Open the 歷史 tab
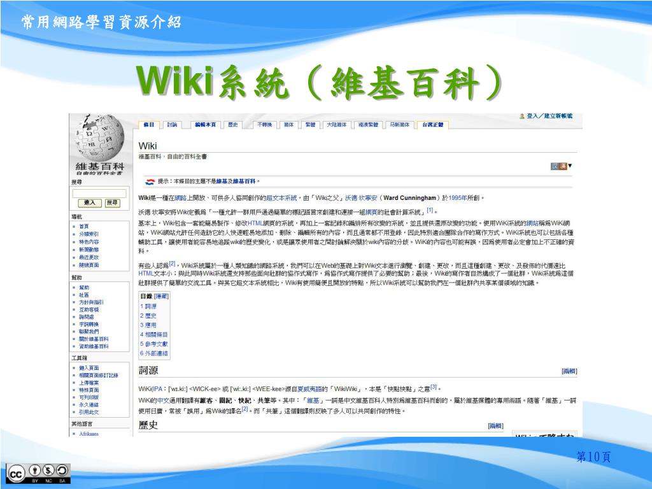The height and width of the screenshot is (489, 652). pyautogui.click(x=233, y=125)
